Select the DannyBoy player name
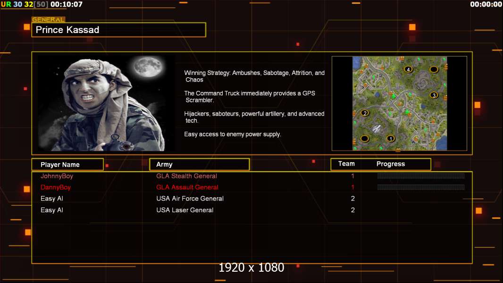Screen dimensions: 503x283 tap(56, 187)
